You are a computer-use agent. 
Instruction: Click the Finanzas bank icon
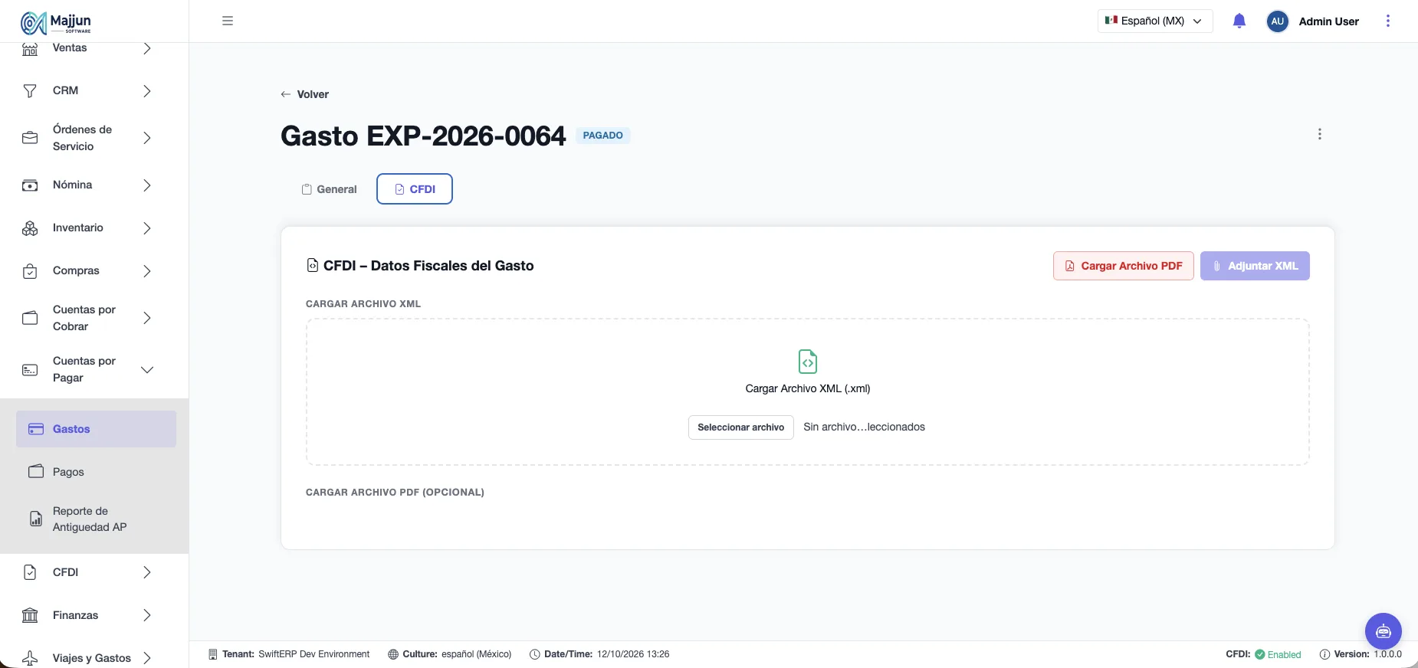[30, 615]
